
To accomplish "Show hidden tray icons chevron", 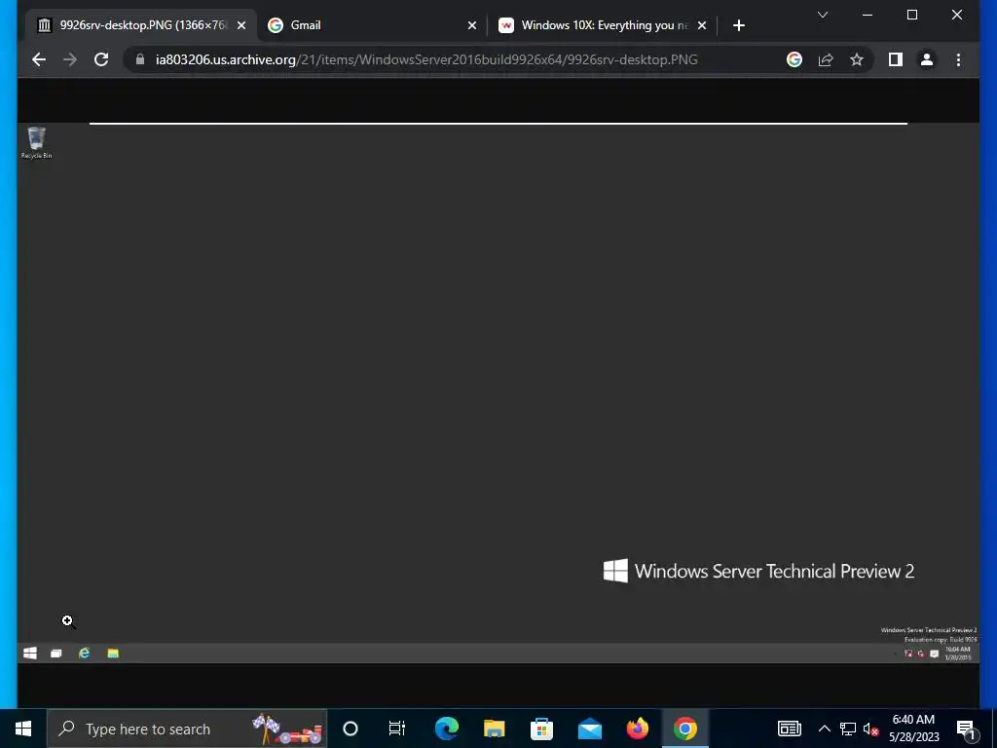I will 824,729.
